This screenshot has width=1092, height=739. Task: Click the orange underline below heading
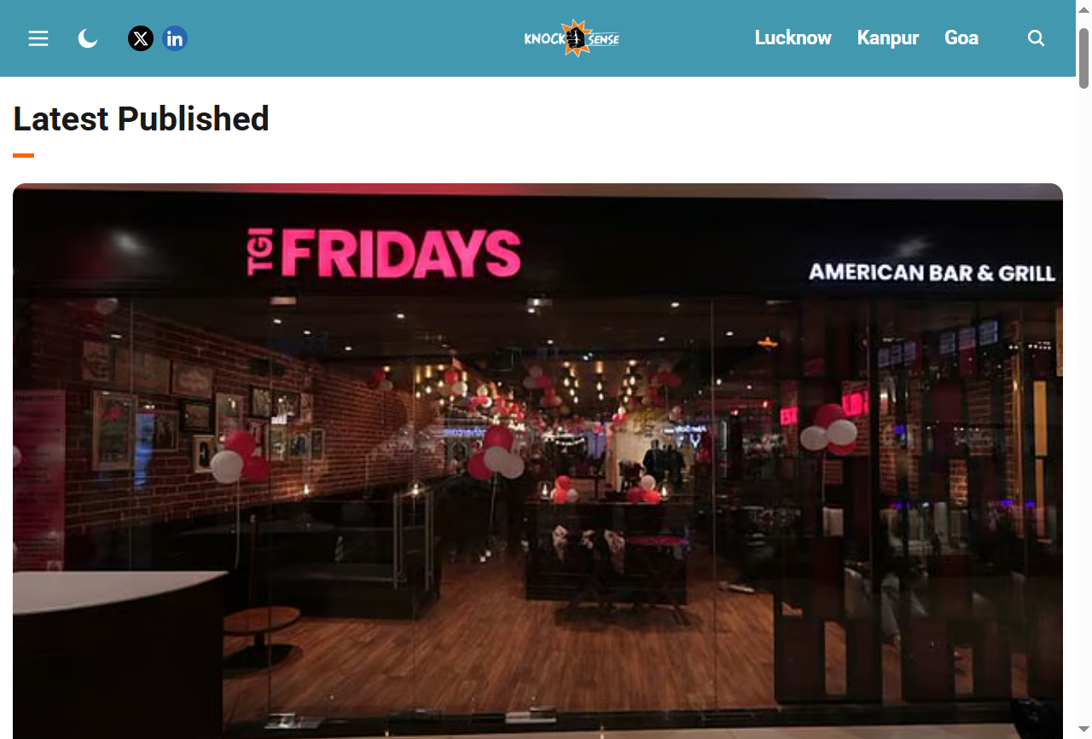point(23,155)
